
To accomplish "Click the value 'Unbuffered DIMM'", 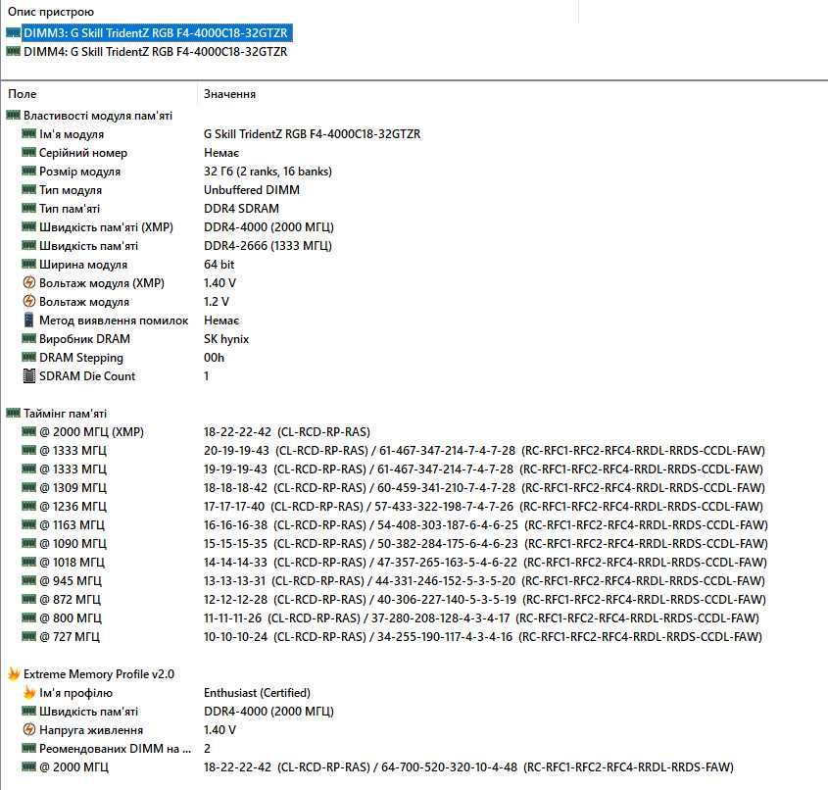I will tap(252, 189).
